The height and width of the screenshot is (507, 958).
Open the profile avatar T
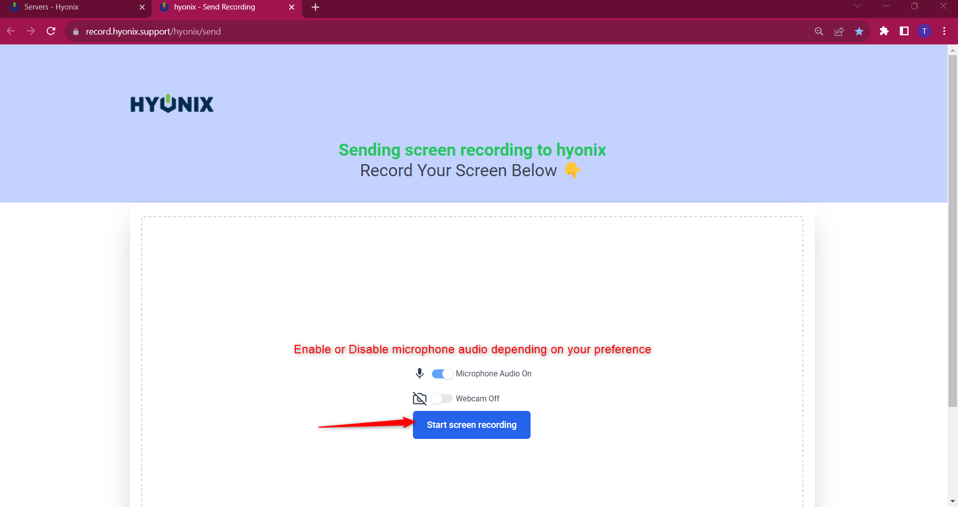[x=924, y=31]
